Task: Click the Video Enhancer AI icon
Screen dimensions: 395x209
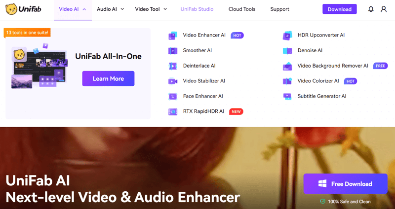Action: tap(173, 35)
